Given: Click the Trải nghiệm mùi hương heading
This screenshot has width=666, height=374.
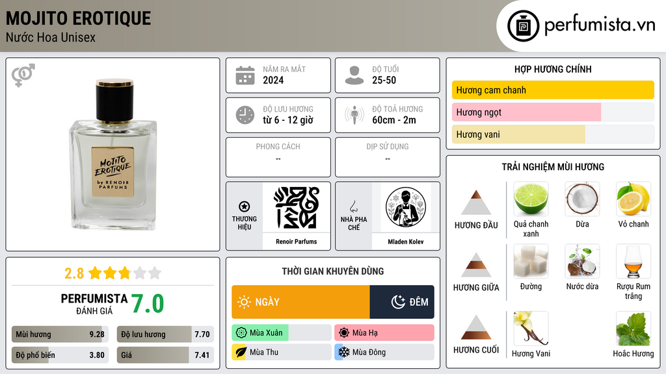Looking at the screenshot, I should 553,167.
